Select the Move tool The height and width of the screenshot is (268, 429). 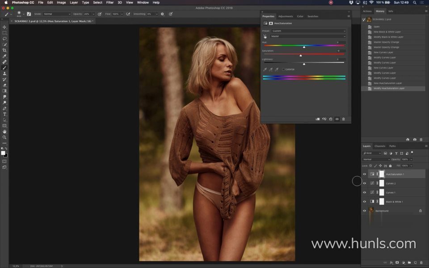tap(4, 27)
